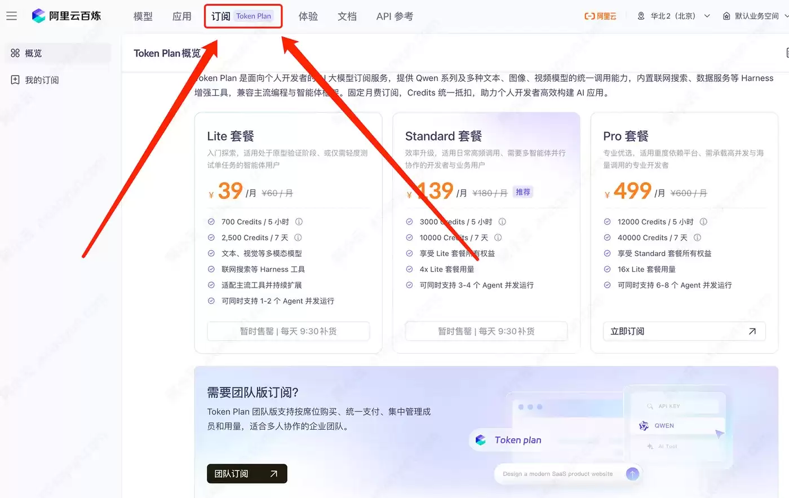Click info icon beside 2,500 Credits / 7 天
789x498 pixels.
click(x=298, y=237)
